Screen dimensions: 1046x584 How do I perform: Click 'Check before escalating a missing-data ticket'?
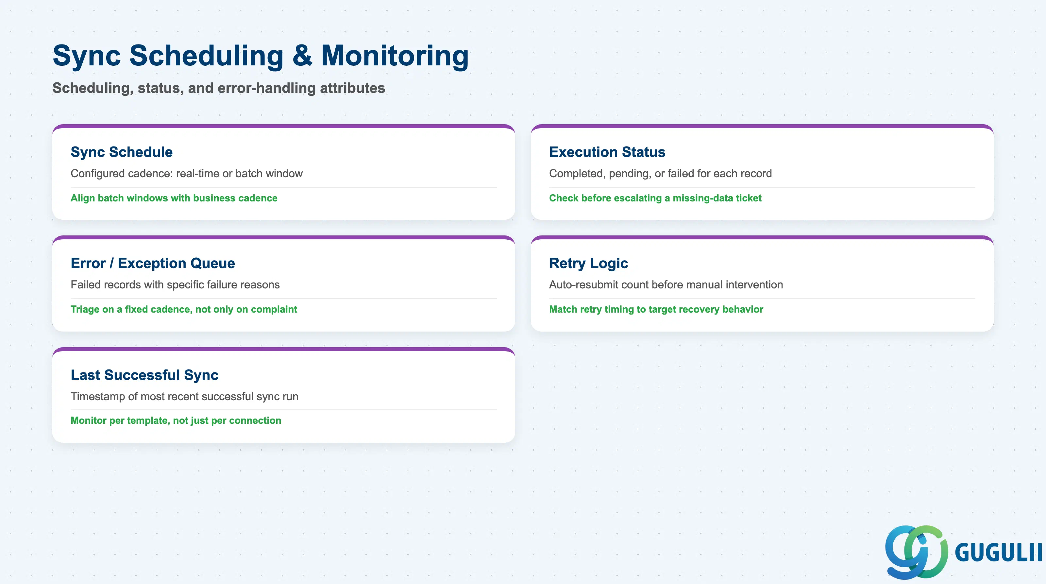pos(655,198)
